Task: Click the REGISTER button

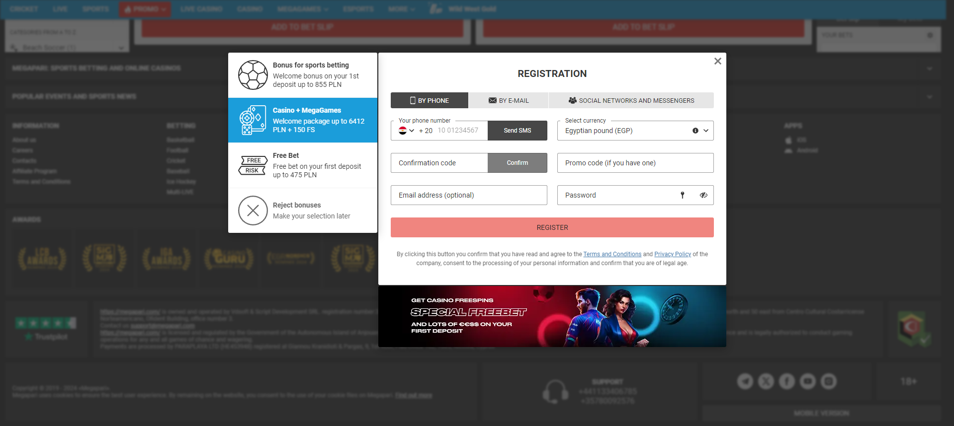Action: coord(552,227)
